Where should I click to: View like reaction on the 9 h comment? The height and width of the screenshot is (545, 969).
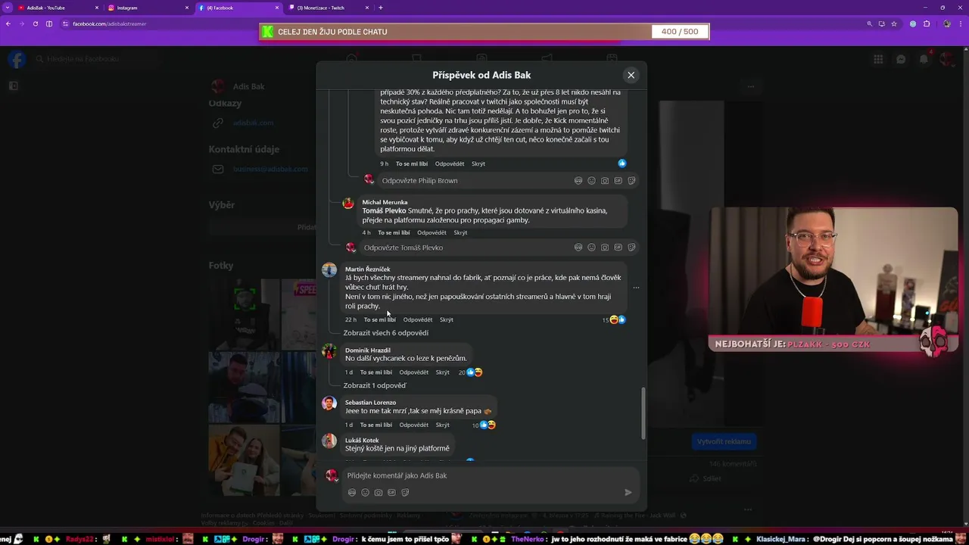click(622, 163)
